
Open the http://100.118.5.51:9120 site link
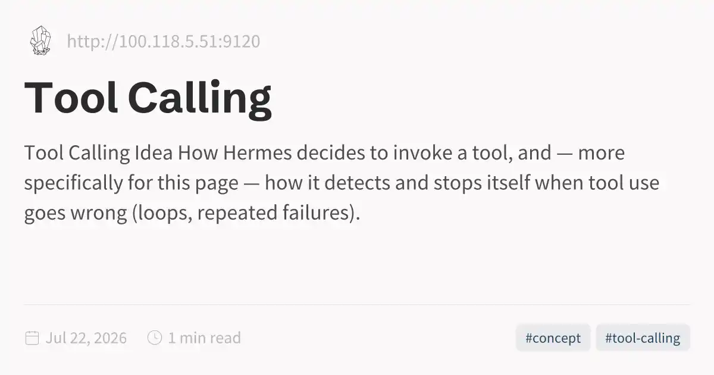tap(164, 42)
